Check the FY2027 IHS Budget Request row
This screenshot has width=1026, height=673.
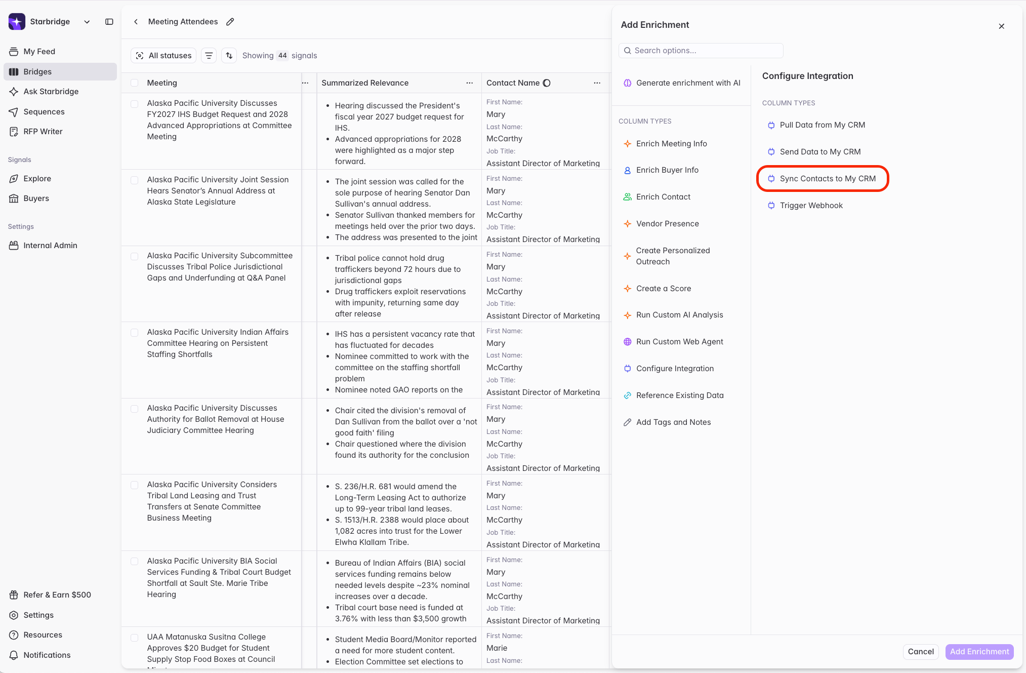coord(135,104)
